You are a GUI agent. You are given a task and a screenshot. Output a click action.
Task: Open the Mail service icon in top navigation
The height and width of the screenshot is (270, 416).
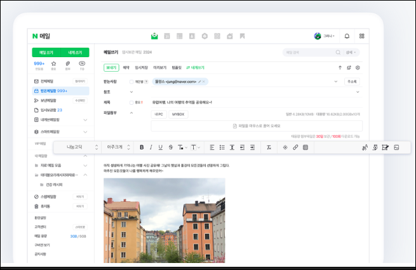(154, 36)
